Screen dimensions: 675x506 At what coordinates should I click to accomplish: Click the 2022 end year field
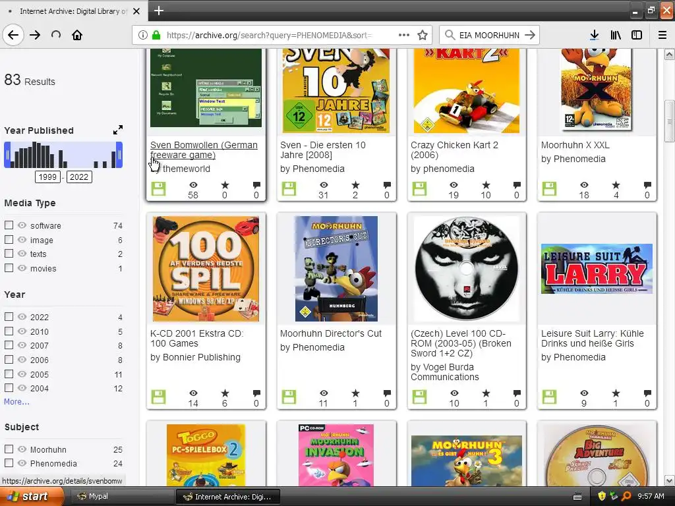coord(79,177)
